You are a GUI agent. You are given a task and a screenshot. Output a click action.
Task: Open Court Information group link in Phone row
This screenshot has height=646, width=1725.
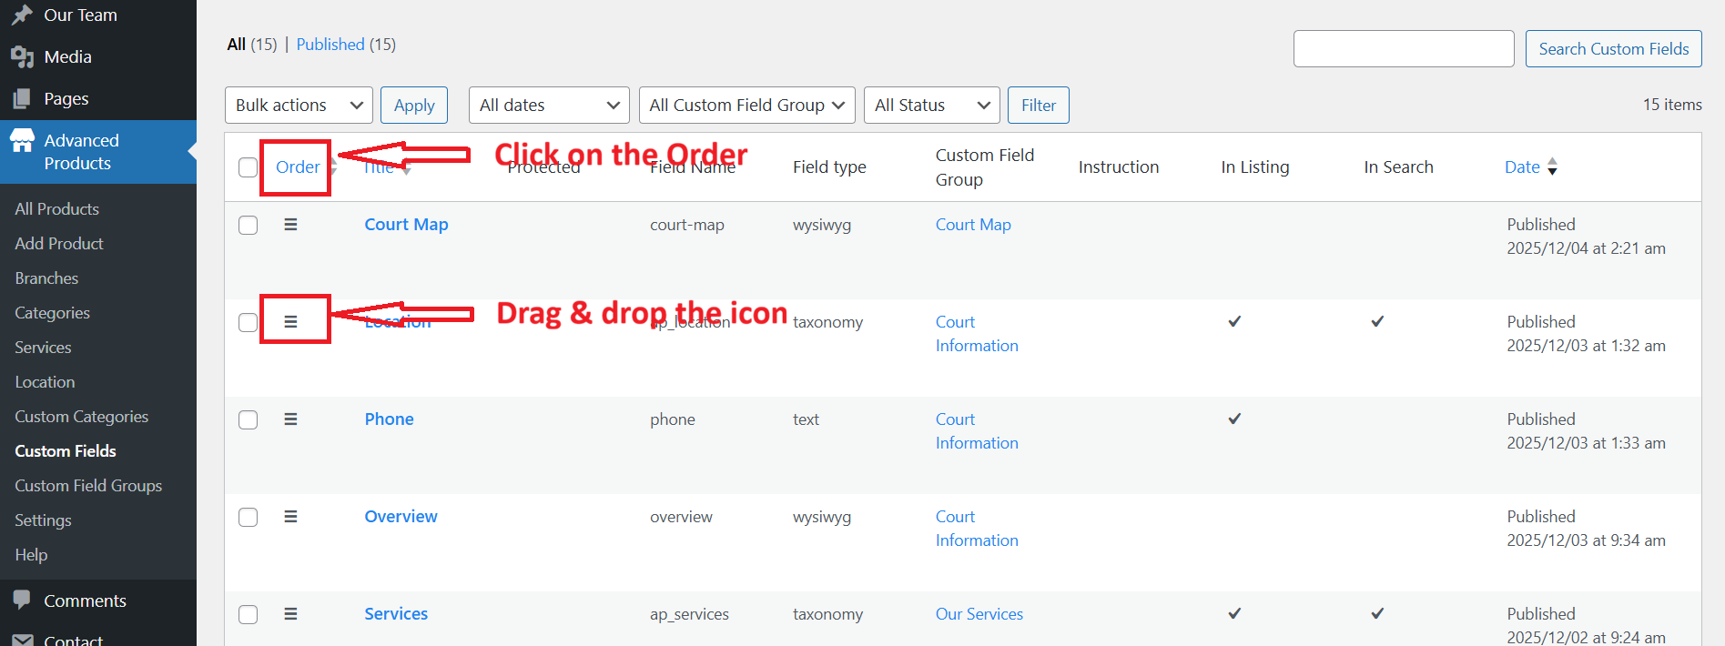[977, 430]
